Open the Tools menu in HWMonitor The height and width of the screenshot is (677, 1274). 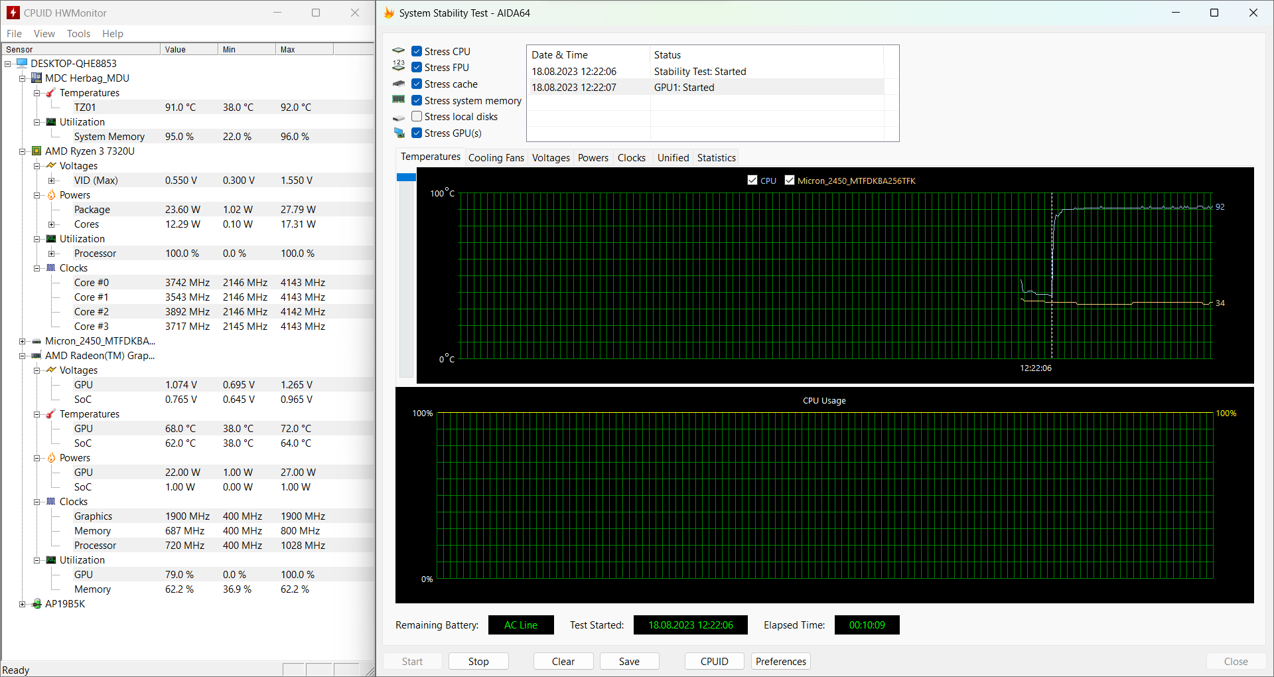coord(78,34)
